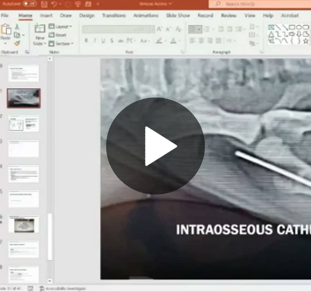Play the video on the slide
This screenshot has height=292, width=311.
click(155, 146)
